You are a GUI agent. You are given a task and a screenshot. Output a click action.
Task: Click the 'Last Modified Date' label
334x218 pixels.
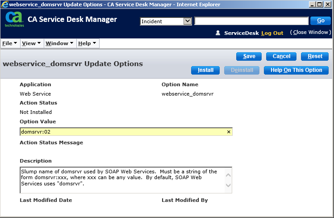click(x=46, y=200)
